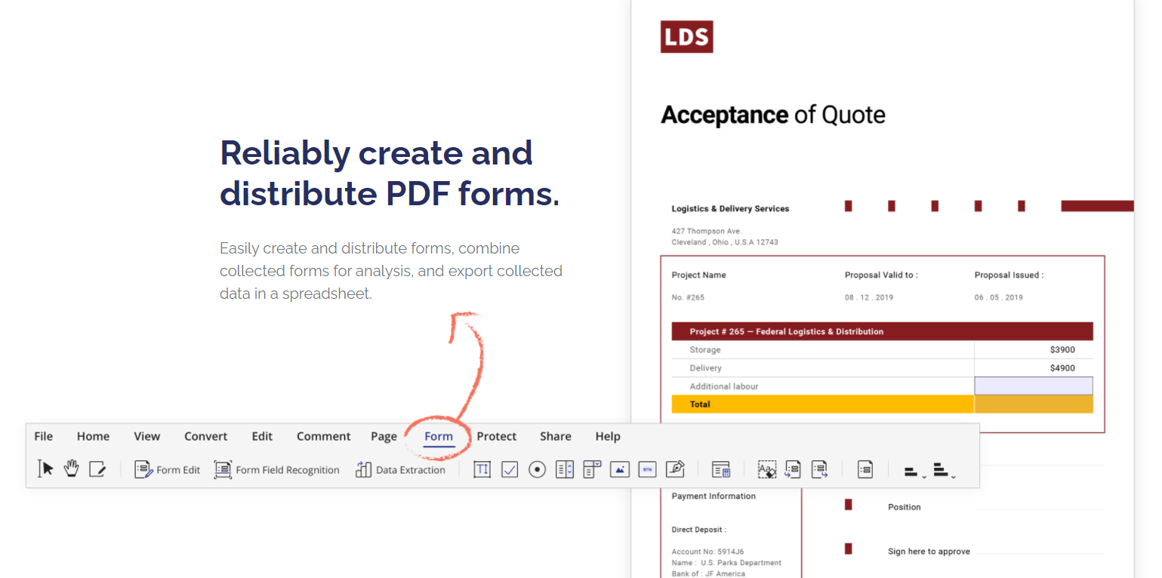Insert a Digital Signature field
Image resolution: width=1162 pixels, height=578 pixels.
coord(675,469)
